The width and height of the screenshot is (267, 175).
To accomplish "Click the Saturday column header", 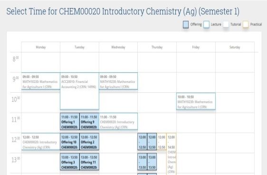I will 235,47.
